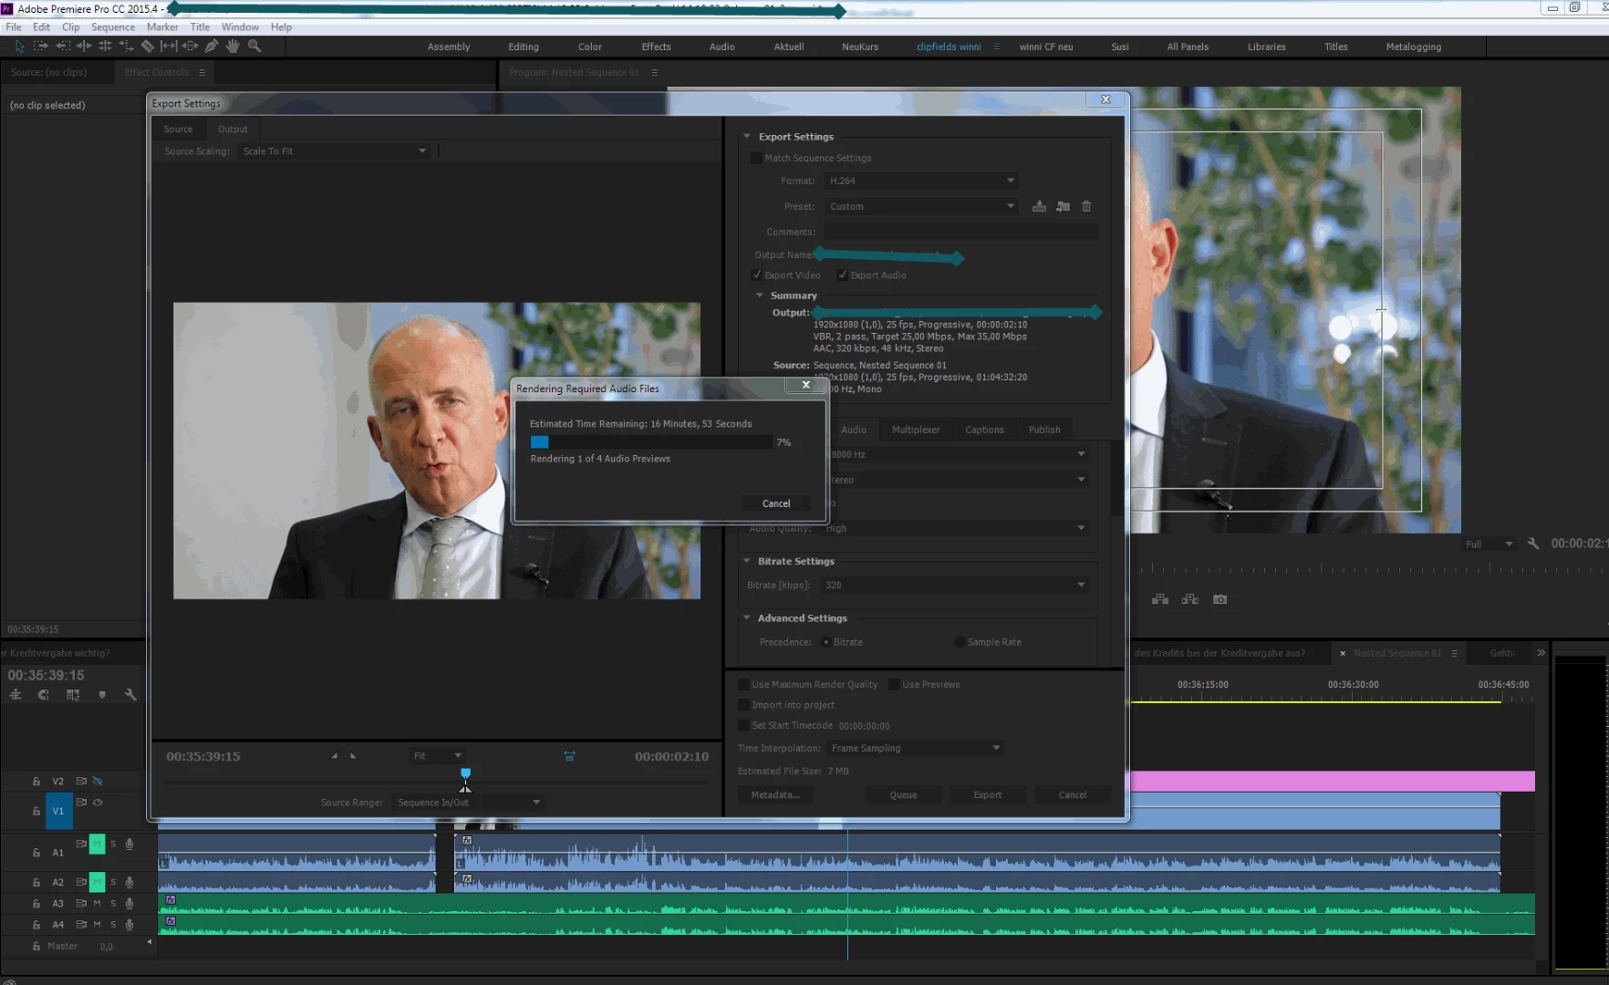The height and width of the screenshot is (985, 1609).
Task: Open the Audio Quality High dropdown
Action: click(955, 528)
